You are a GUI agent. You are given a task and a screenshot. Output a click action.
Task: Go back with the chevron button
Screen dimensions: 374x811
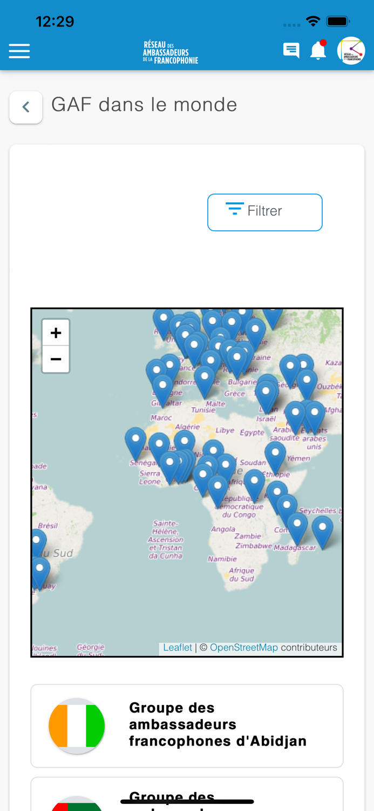click(x=26, y=107)
